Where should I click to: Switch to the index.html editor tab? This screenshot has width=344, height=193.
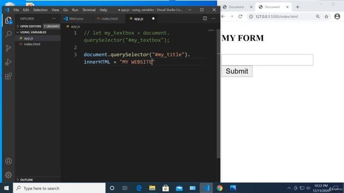tap(109, 19)
